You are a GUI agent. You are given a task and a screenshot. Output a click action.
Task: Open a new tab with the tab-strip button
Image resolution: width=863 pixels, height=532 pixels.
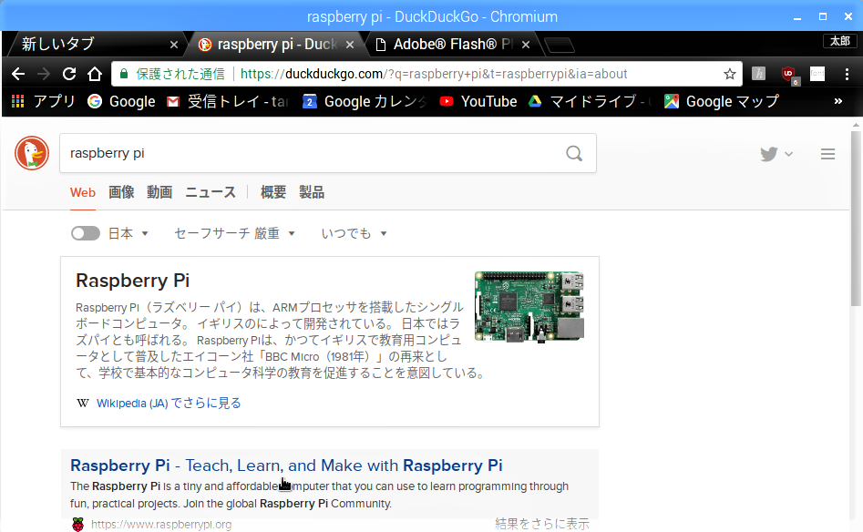coord(560,46)
